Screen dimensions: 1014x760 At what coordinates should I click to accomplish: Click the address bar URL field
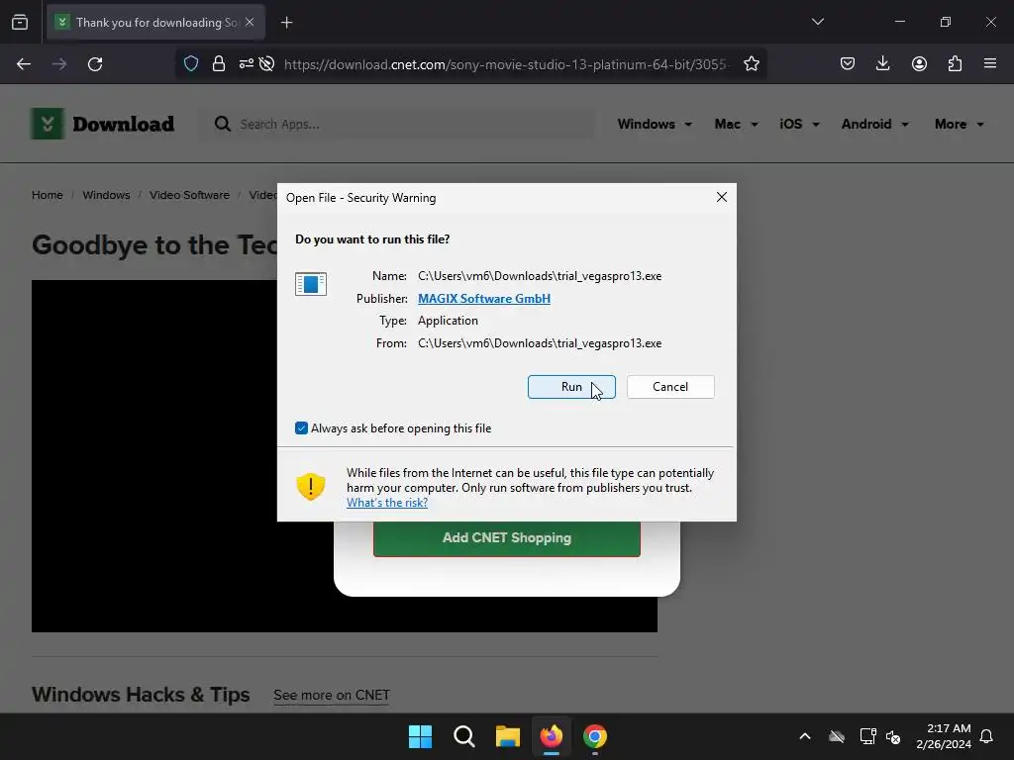508,64
